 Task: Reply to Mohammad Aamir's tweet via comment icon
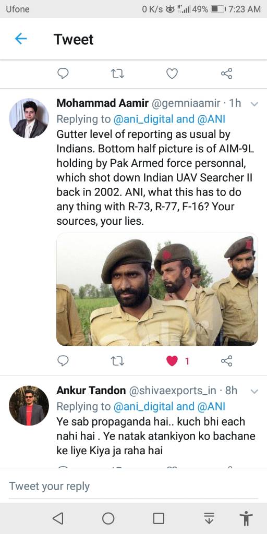pos(63,361)
